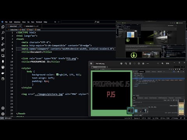Open the Manage gear in the activity bar
This screenshot has width=187, height=140.
[3, 114]
